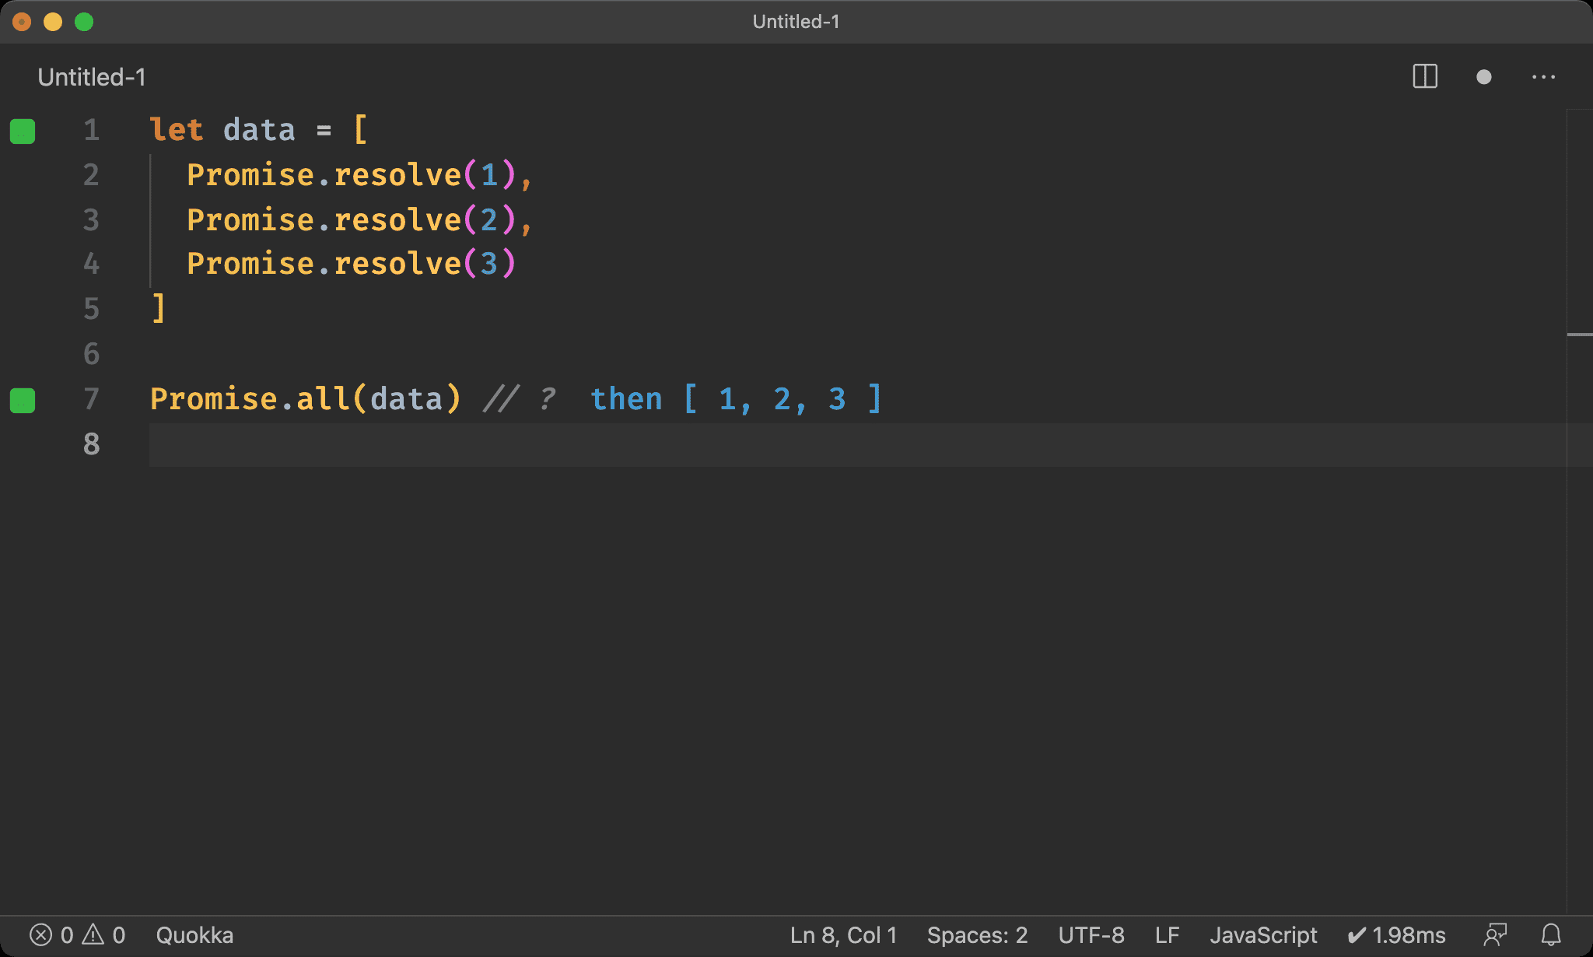Click the feedback icon in status bar
The image size is (1593, 957).
(1495, 934)
